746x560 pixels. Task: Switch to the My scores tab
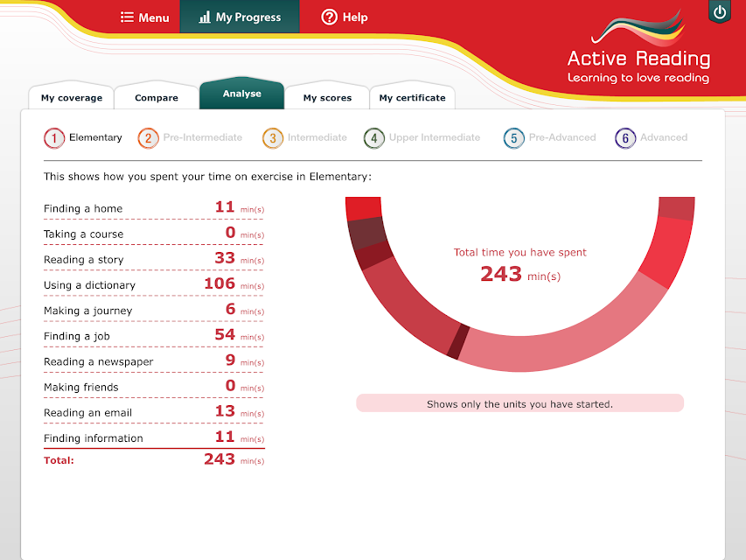tap(327, 97)
